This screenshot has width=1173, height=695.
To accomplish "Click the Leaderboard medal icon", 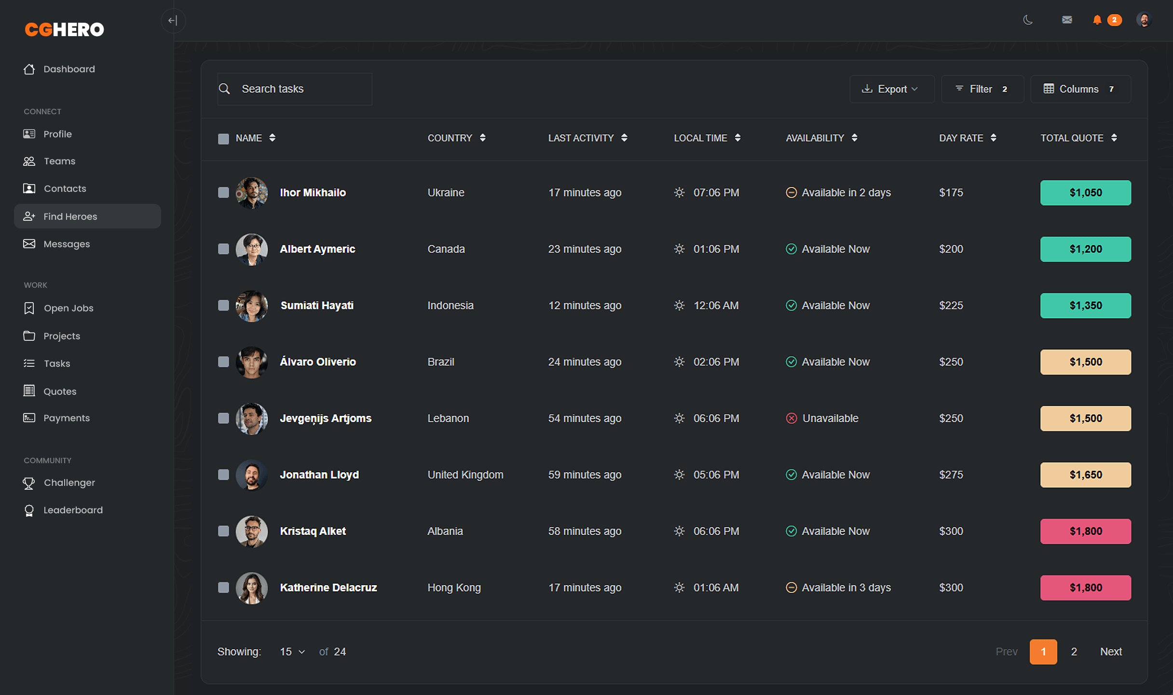I will point(29,510).
